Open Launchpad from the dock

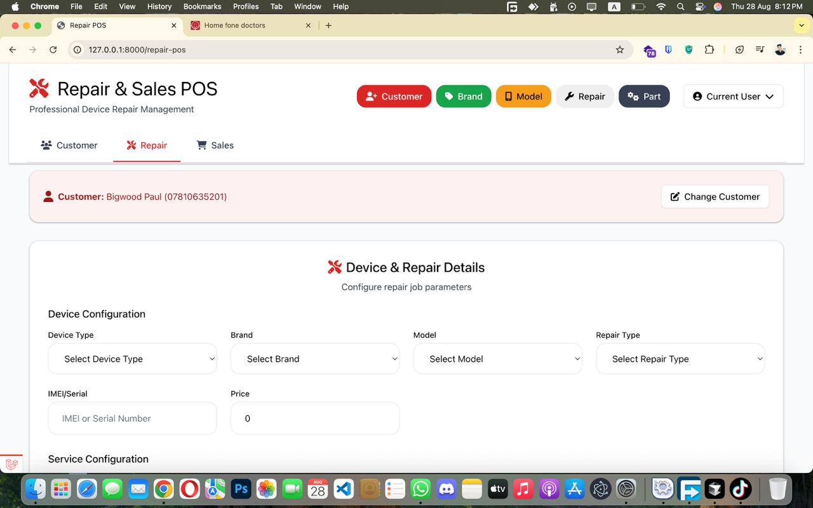(x=61, y=489)
